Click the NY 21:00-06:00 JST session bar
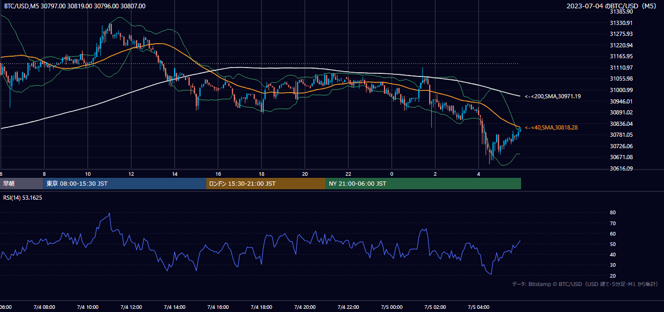Image resolution: width=664 pixels, height=312 pixels. pos(423,184)
